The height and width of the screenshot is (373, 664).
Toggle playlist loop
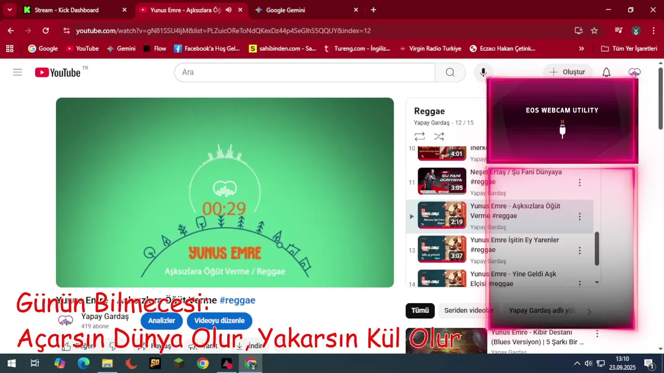pyautogui.click(x=420, y=136)
